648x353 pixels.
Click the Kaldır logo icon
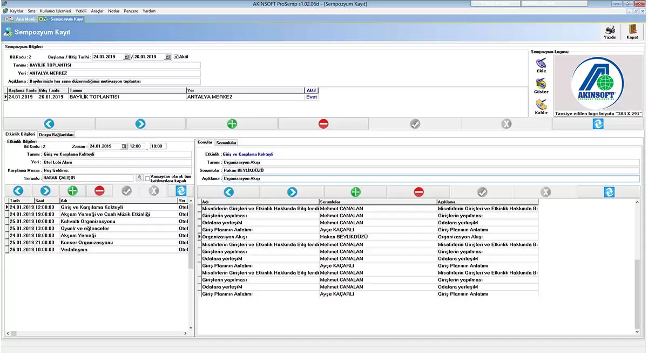point(541,105)
